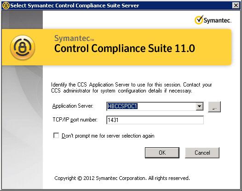The image size is (242, 191).
Task: Click the dialog title bar text
Action: (75, 6)
